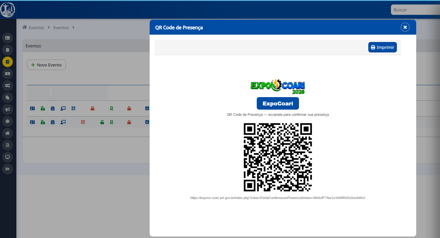
Task: Close the QR Code de Presença dialog
Action: 405,27
